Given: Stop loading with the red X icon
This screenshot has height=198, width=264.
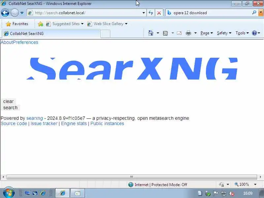Looking at the screenshot, I should pyautogui.click(x=159, y=13).
